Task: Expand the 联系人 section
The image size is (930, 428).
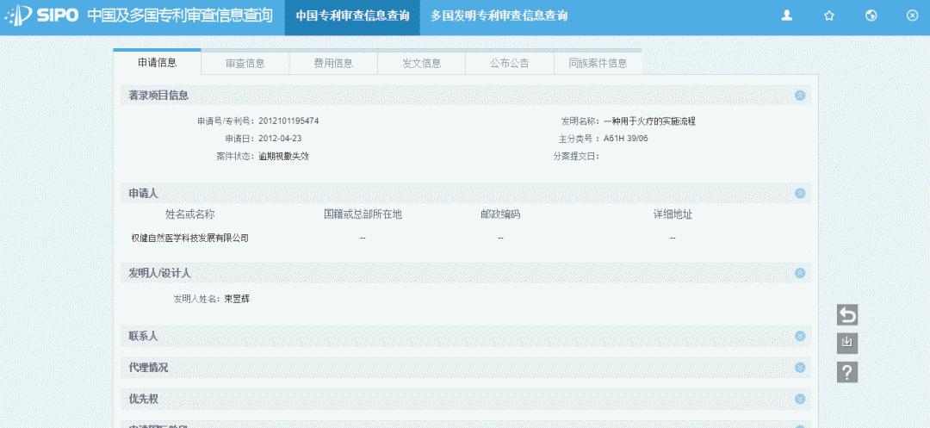Action: click(800, 336)
